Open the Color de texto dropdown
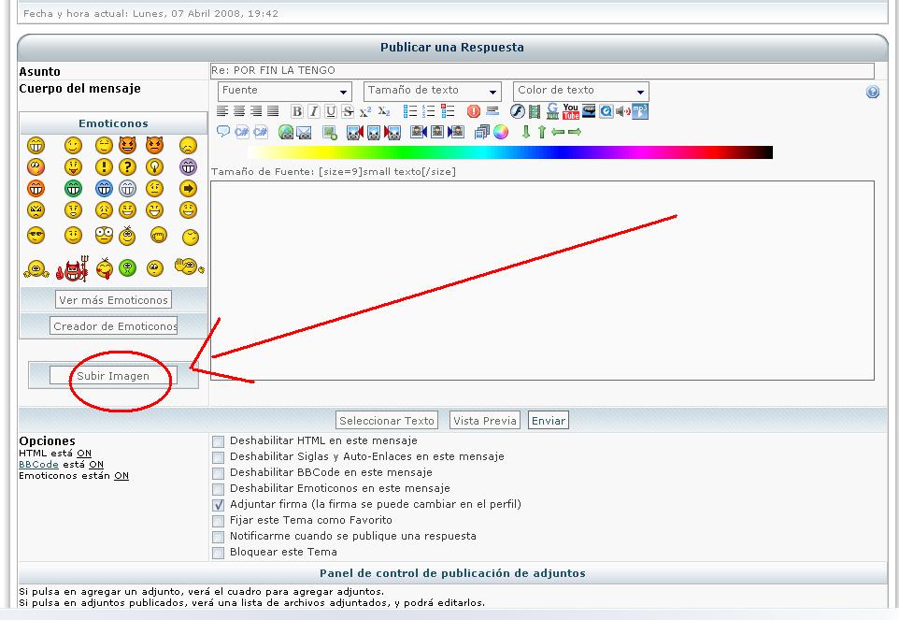Viewport: 899px width, 620px height. pos(580,91)
